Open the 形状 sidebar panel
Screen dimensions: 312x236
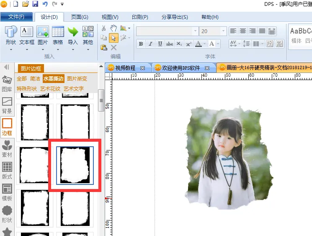7,214
